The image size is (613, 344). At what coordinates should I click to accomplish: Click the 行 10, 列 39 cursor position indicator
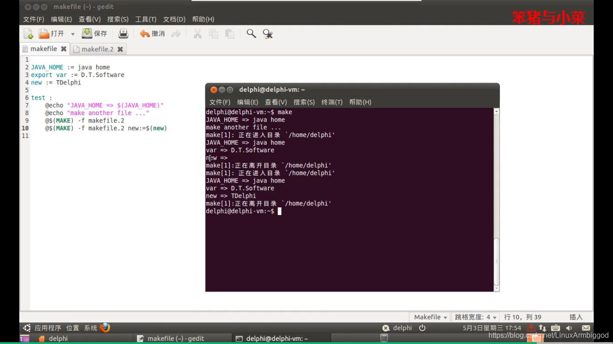(x=522, y=317)
